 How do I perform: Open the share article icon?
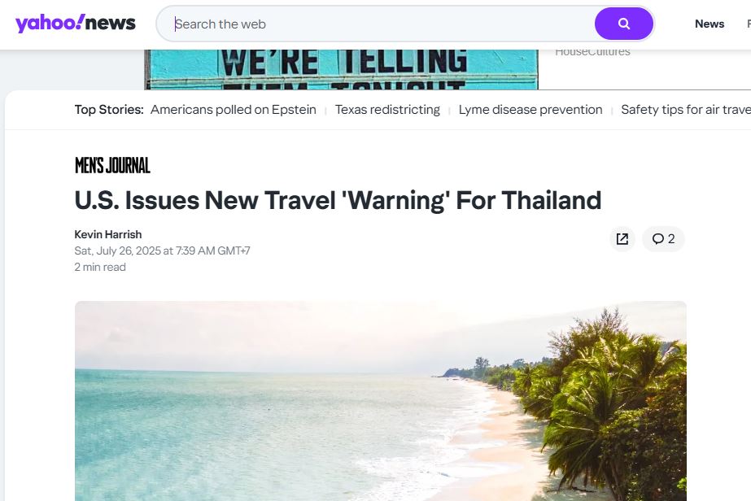click(622, 239)
